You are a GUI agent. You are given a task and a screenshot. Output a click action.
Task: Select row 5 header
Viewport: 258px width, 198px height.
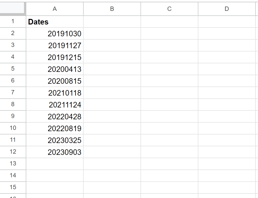(13, 69)
